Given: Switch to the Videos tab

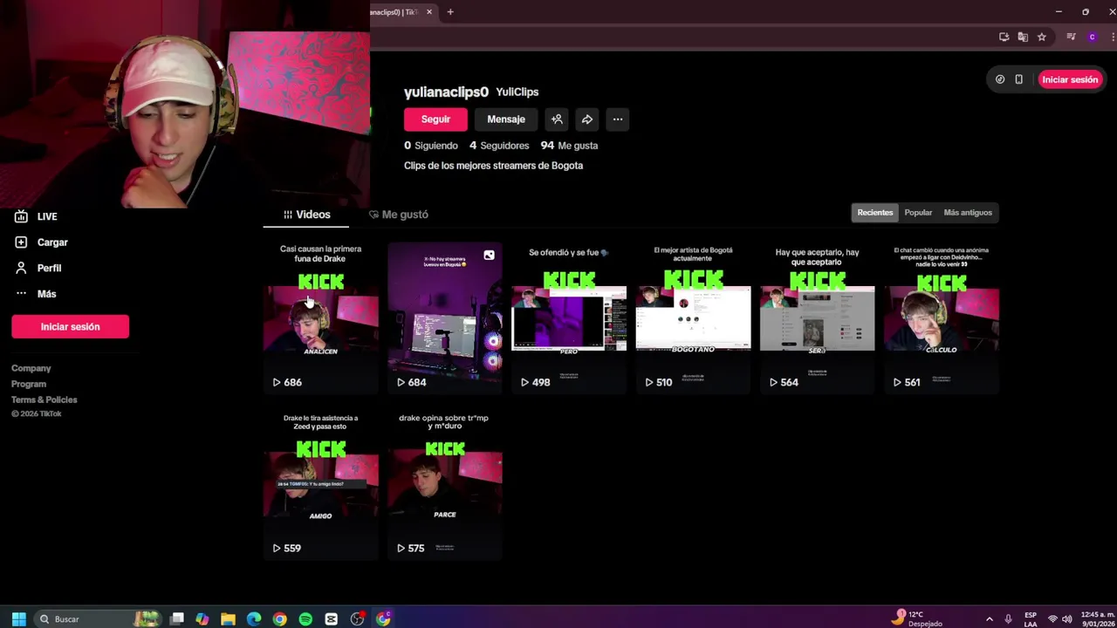Looking at the screenshot, I should (x=306, y=215).
